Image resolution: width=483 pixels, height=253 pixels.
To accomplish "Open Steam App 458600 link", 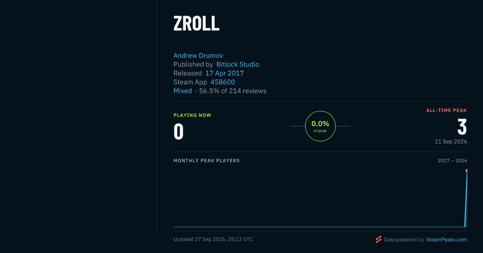I will tap(223, 82).
